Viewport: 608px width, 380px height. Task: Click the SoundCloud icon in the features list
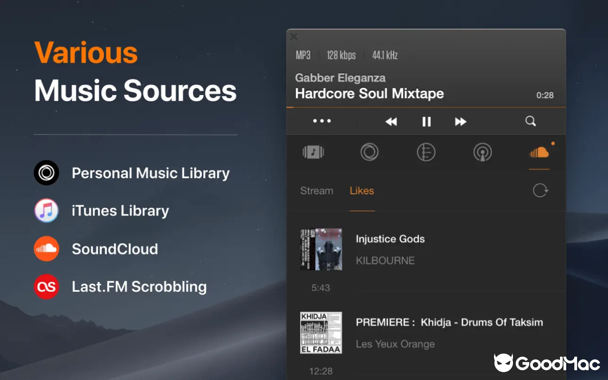pyautogui.click(x=46, y=248)
